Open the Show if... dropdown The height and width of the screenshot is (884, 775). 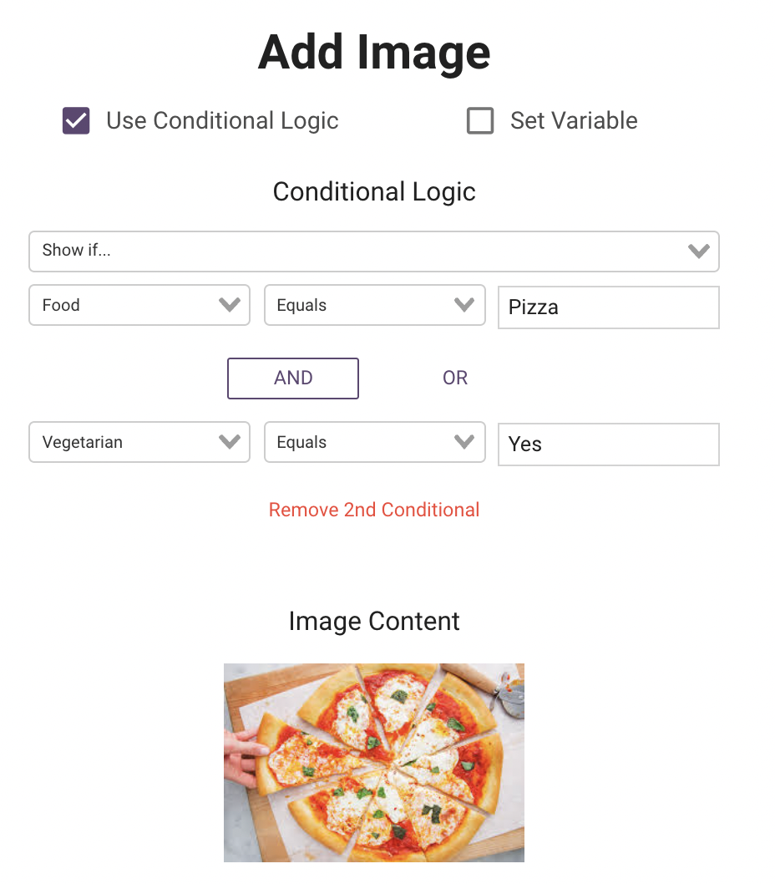(x=359, y=251)
